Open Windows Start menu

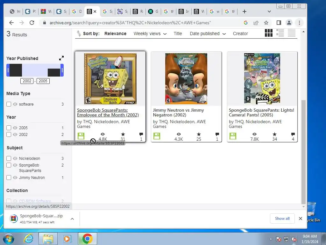(x=9, y=239)
